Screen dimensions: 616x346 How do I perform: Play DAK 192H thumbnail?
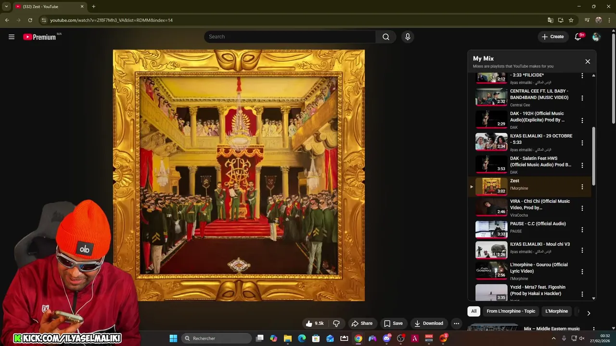point(491,120)
